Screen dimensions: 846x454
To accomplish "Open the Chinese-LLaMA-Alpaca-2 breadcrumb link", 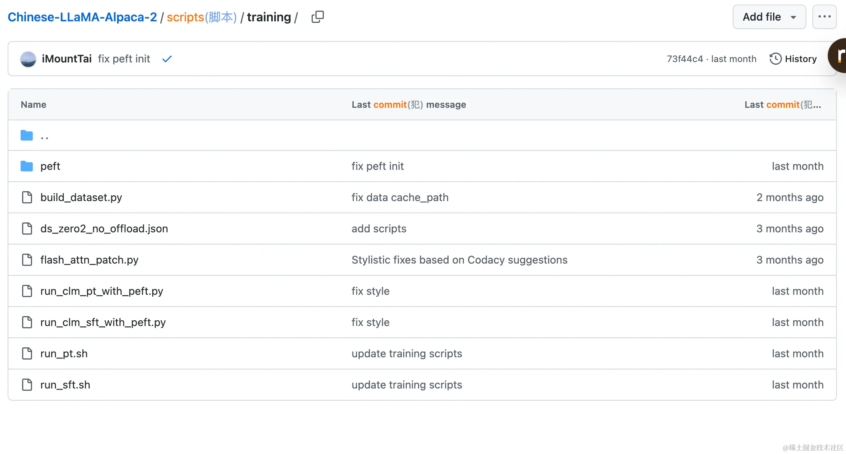I will [82, 17].
